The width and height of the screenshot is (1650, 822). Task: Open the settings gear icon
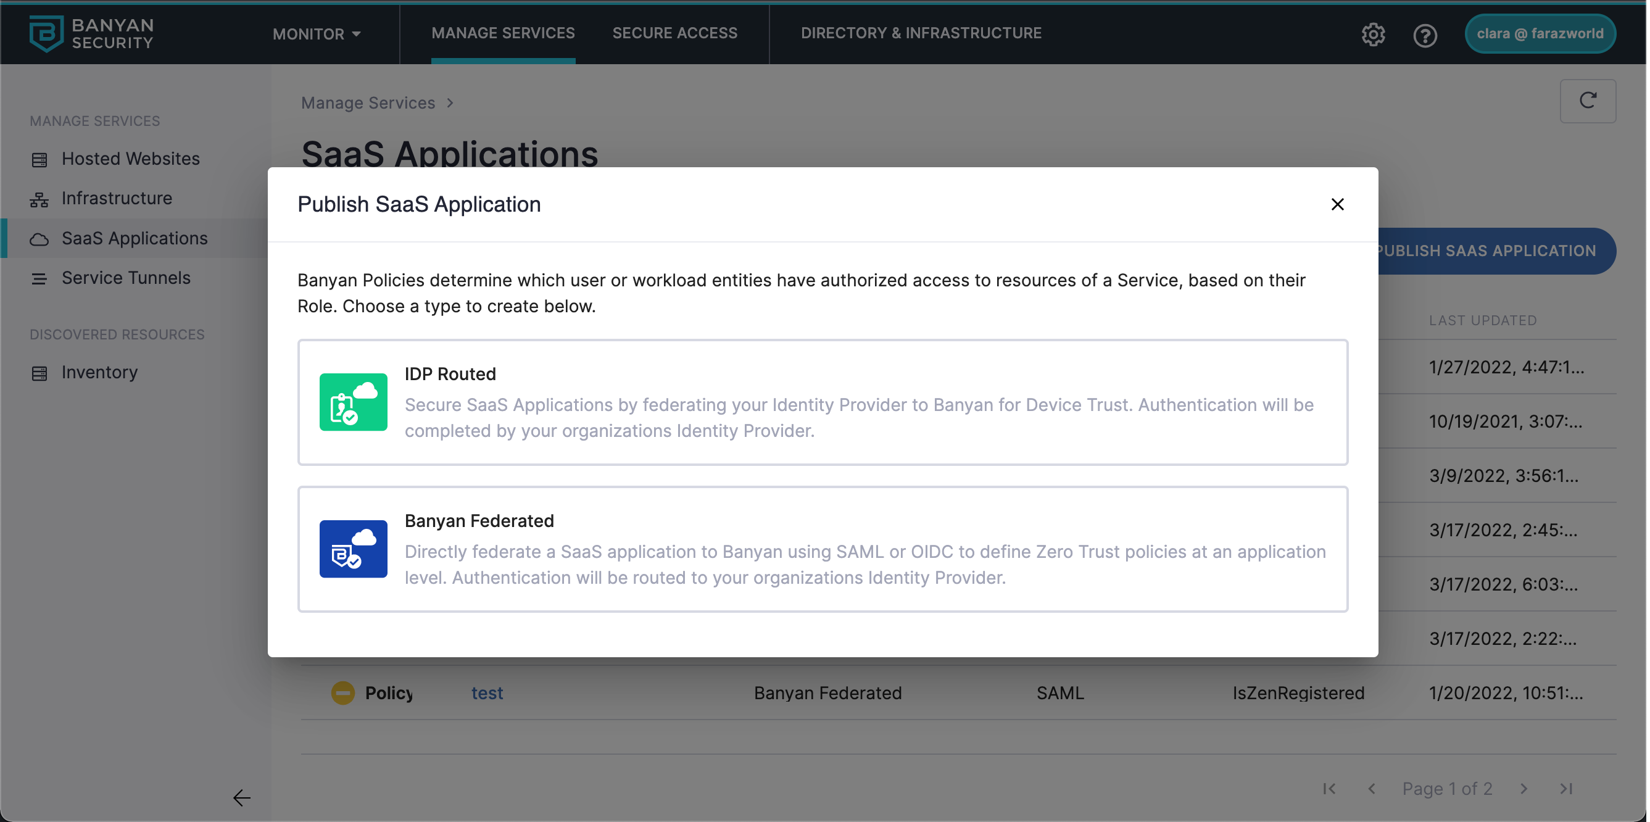1373,34
